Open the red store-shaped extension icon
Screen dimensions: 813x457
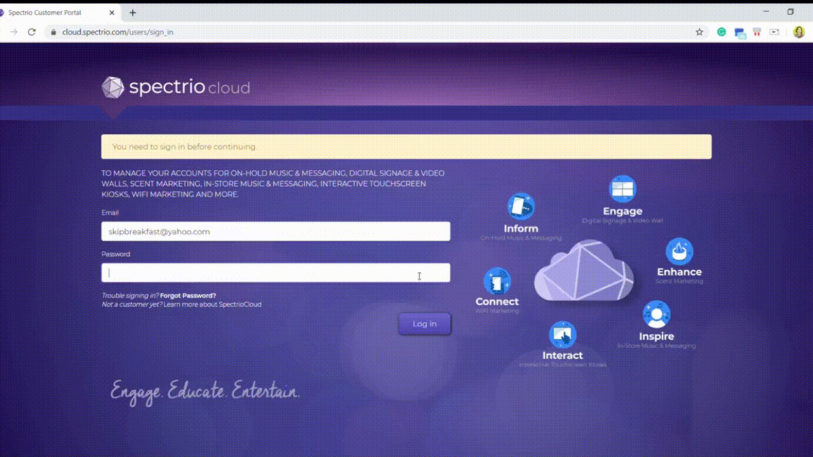[757, 32]
